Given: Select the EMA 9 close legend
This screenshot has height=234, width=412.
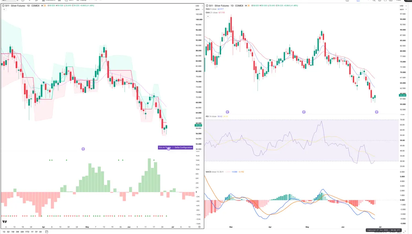Looking at the screenshot, I should point(211,9).
